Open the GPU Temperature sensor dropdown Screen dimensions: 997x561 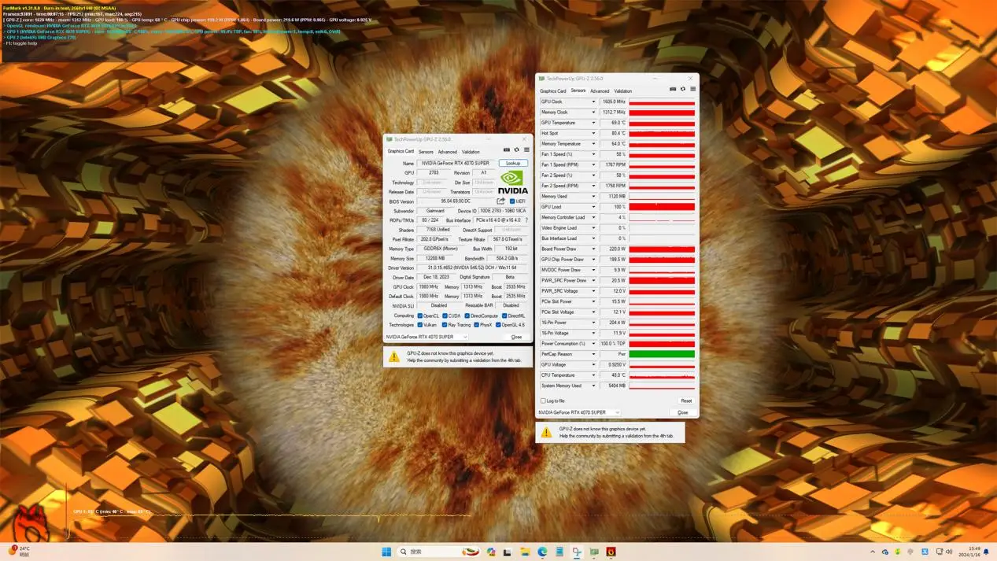[x=594, y=123]
